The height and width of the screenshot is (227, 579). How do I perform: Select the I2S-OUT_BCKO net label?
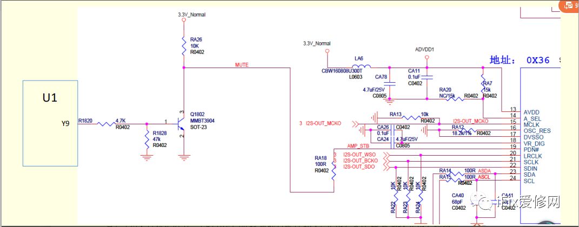click(x=361, y=161)
